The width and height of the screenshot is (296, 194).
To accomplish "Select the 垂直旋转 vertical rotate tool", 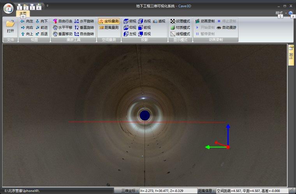I will tap(84, 28).
